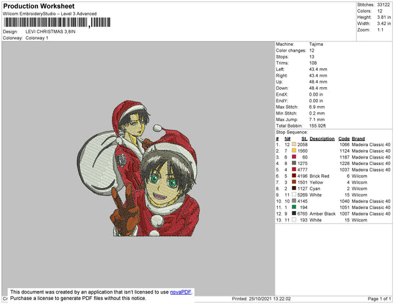Click the Left value "43.4 mm"
This screenshot has width=394, height=304.
(x=318, y=69)
